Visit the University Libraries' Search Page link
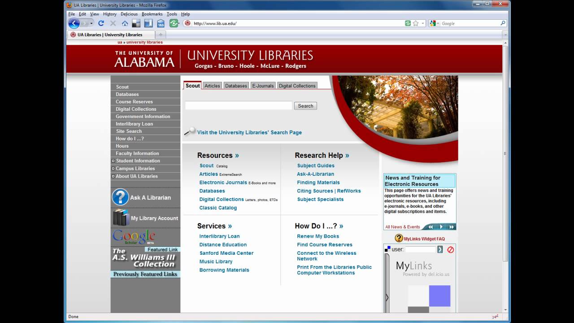 (x=249, y=132)
